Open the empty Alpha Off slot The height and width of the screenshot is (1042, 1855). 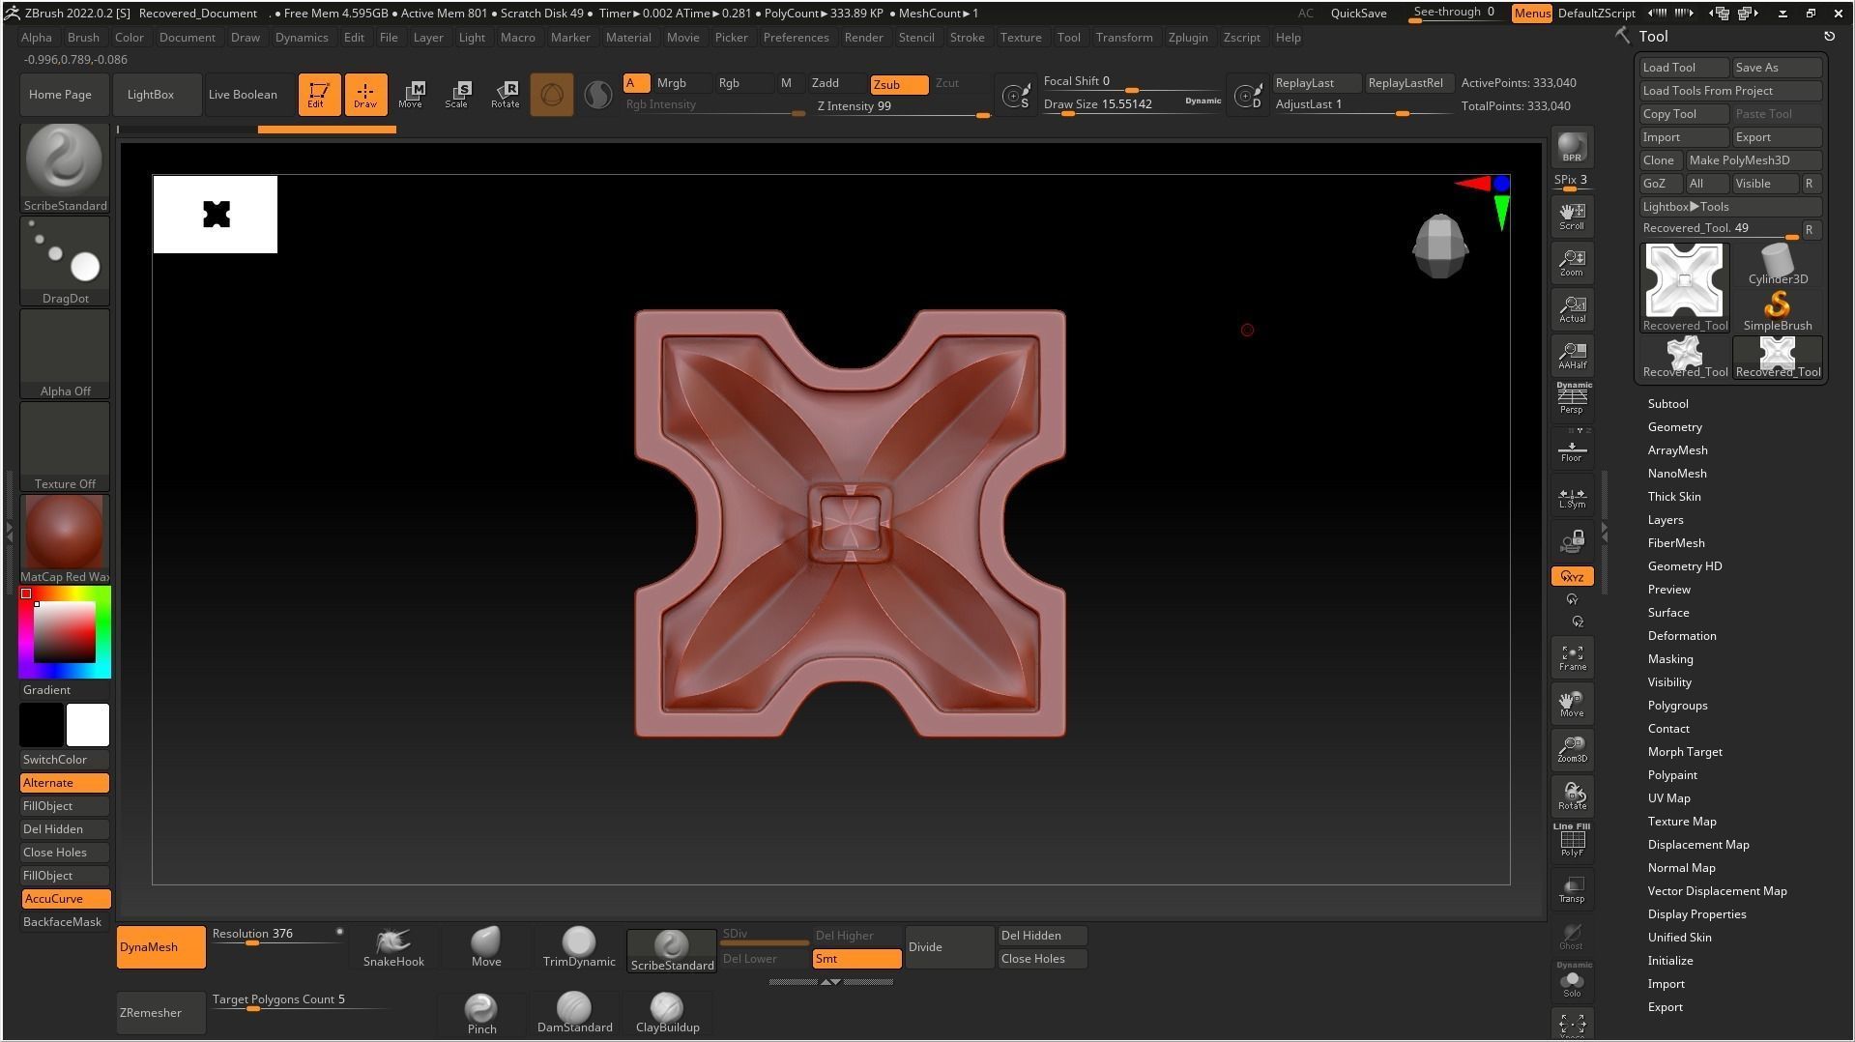pyautogui.click(x=65, y=353)
